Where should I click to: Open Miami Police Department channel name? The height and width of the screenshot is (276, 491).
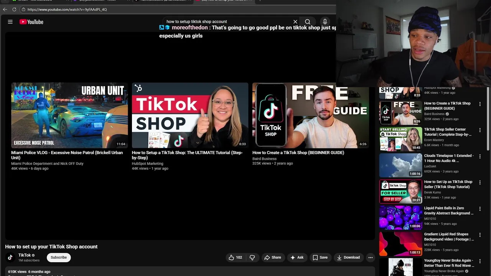coord(47,164)
